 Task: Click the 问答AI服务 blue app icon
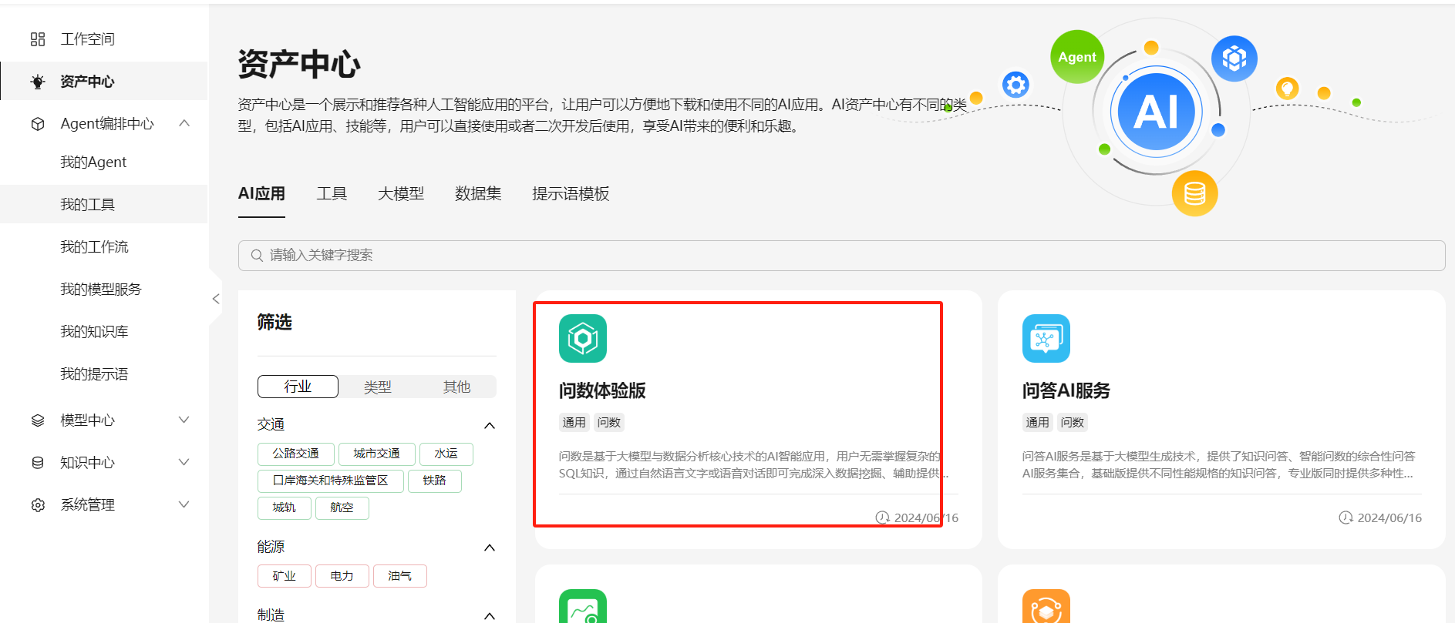pos(1046,338)
